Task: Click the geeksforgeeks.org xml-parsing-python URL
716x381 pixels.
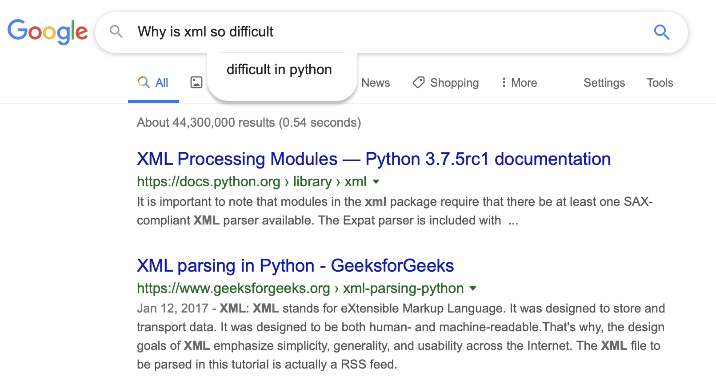Action: pyautogui.click(x=300, y=288)
